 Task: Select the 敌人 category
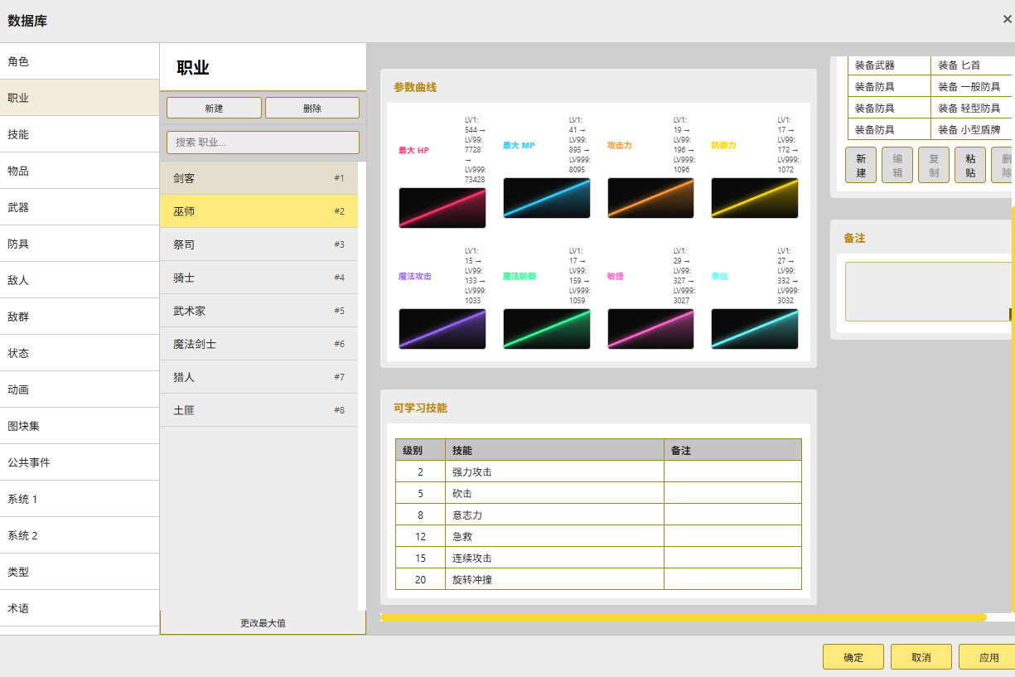click(x=80, y=280)
